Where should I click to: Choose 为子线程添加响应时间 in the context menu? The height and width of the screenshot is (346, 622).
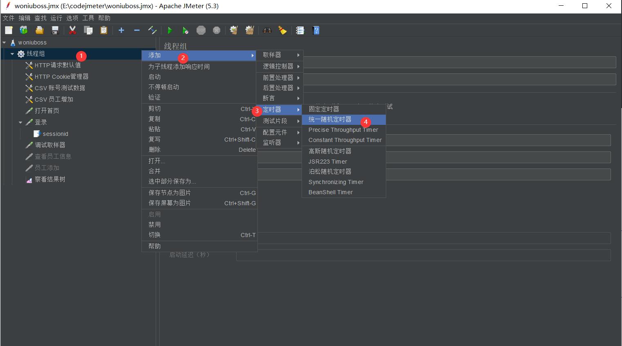(x=199, y=67)
